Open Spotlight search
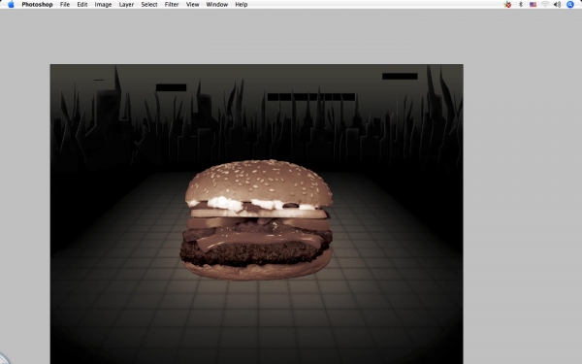The width and height of the screenshot is (582, 364). coord(570,5)
